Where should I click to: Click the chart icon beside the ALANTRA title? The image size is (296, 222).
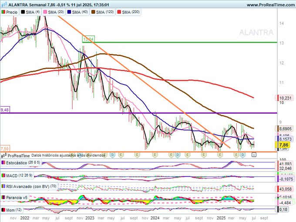(4, 4)
